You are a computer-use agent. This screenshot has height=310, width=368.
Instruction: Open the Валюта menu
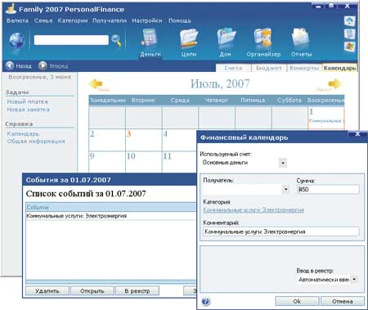[17, 20]
